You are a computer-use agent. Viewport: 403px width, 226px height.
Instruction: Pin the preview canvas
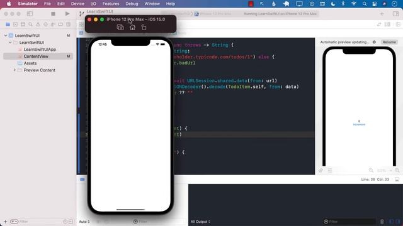(x=321, y=170)
